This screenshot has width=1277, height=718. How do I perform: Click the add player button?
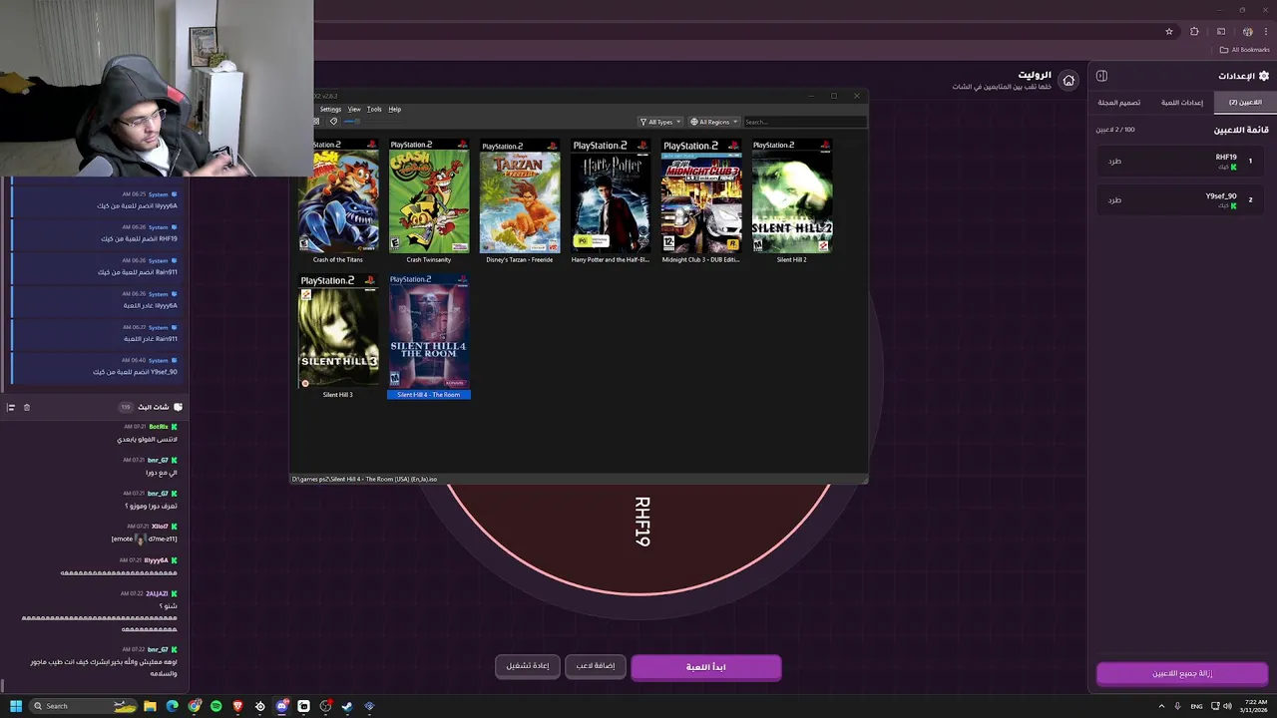(596, 666)
